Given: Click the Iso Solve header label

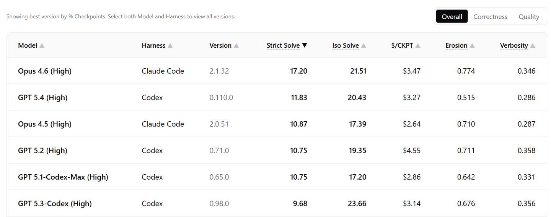Looking at the screenshot, I should pyautogui.click(x=346, y=45).
